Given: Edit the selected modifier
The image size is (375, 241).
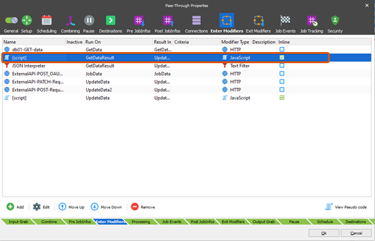Looking at the screenshot, I should coord(41,207).
